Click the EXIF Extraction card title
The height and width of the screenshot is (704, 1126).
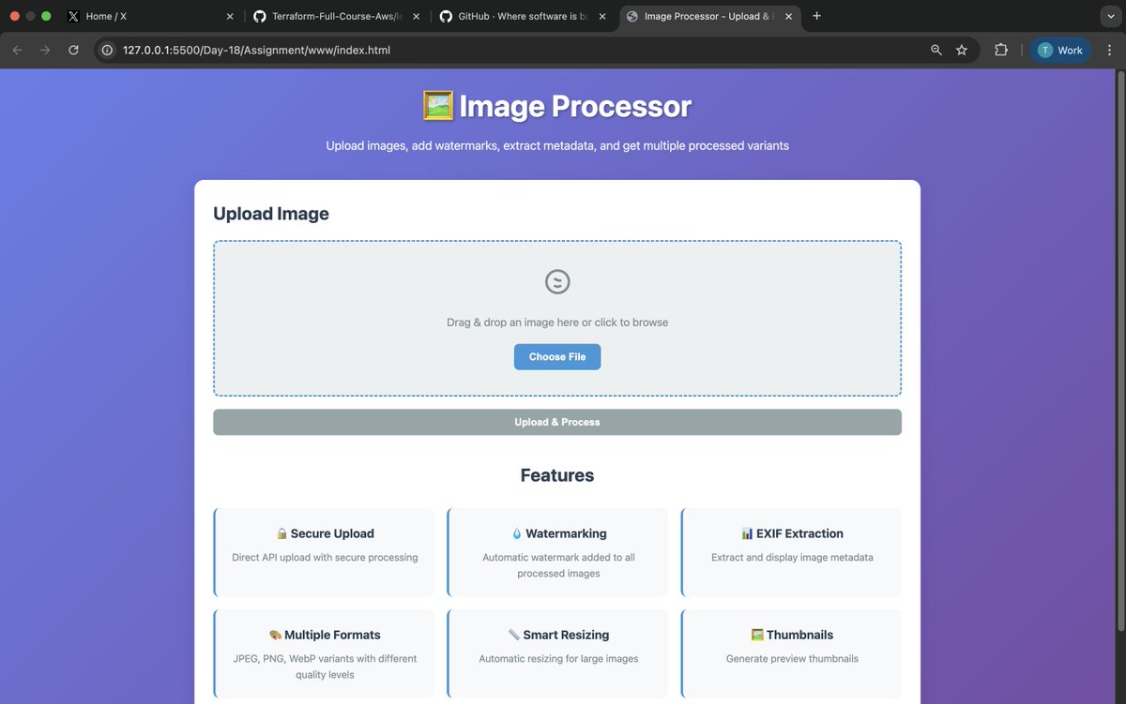click(x=800, y=533)
